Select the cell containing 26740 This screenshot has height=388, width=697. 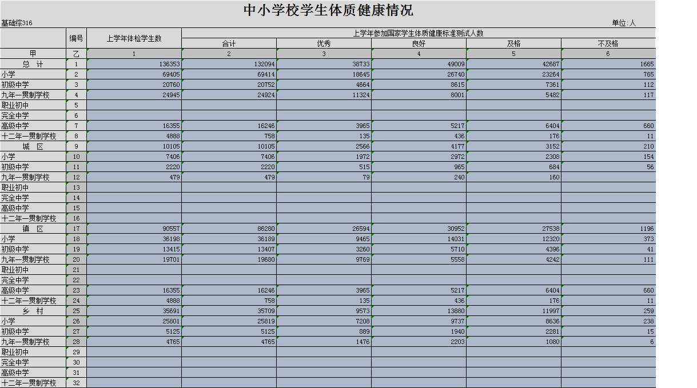pyautogui.click(x=419, y=74)
